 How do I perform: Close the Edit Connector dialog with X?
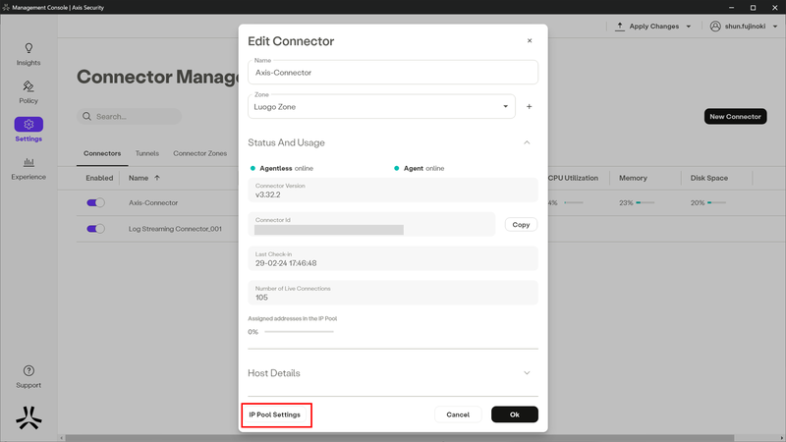[x=530, y=40]
